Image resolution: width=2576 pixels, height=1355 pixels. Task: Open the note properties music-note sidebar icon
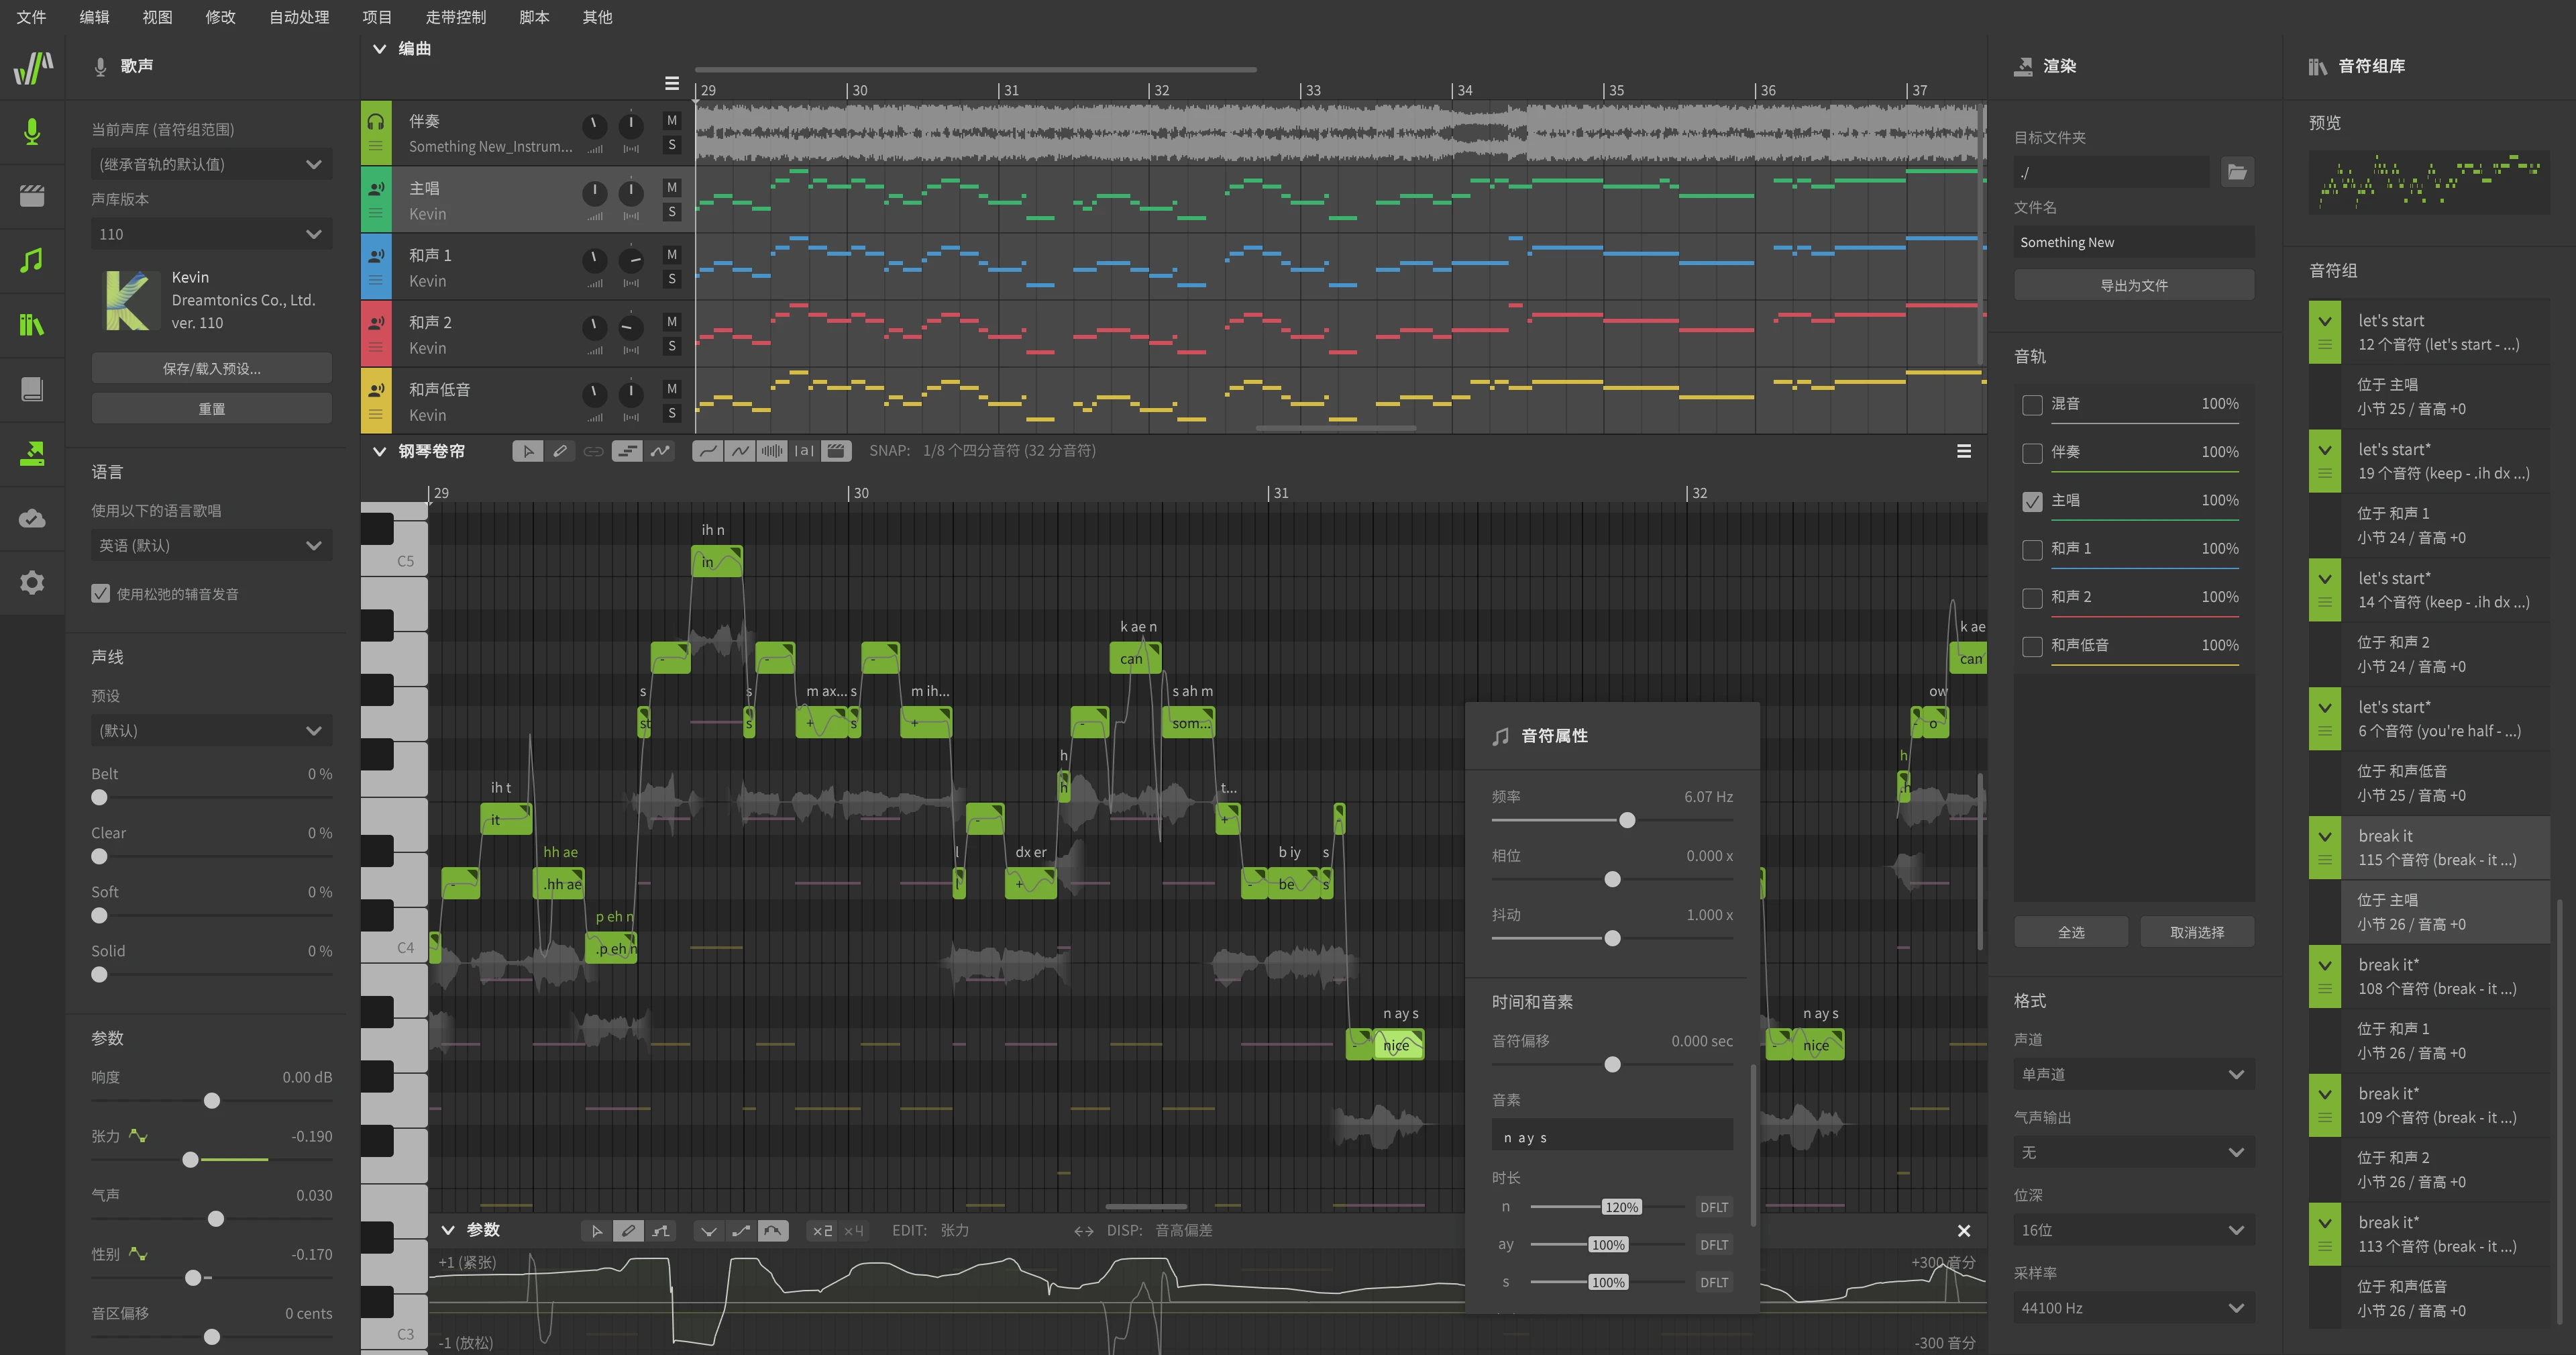(32, 260)
